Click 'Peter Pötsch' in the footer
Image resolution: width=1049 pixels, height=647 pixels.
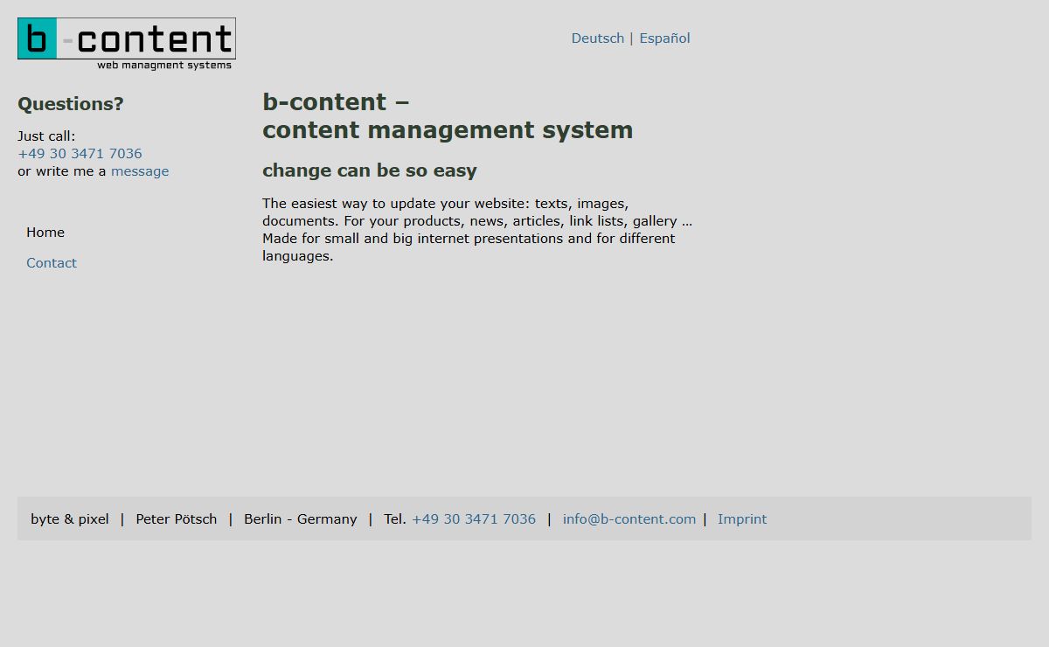177,519
